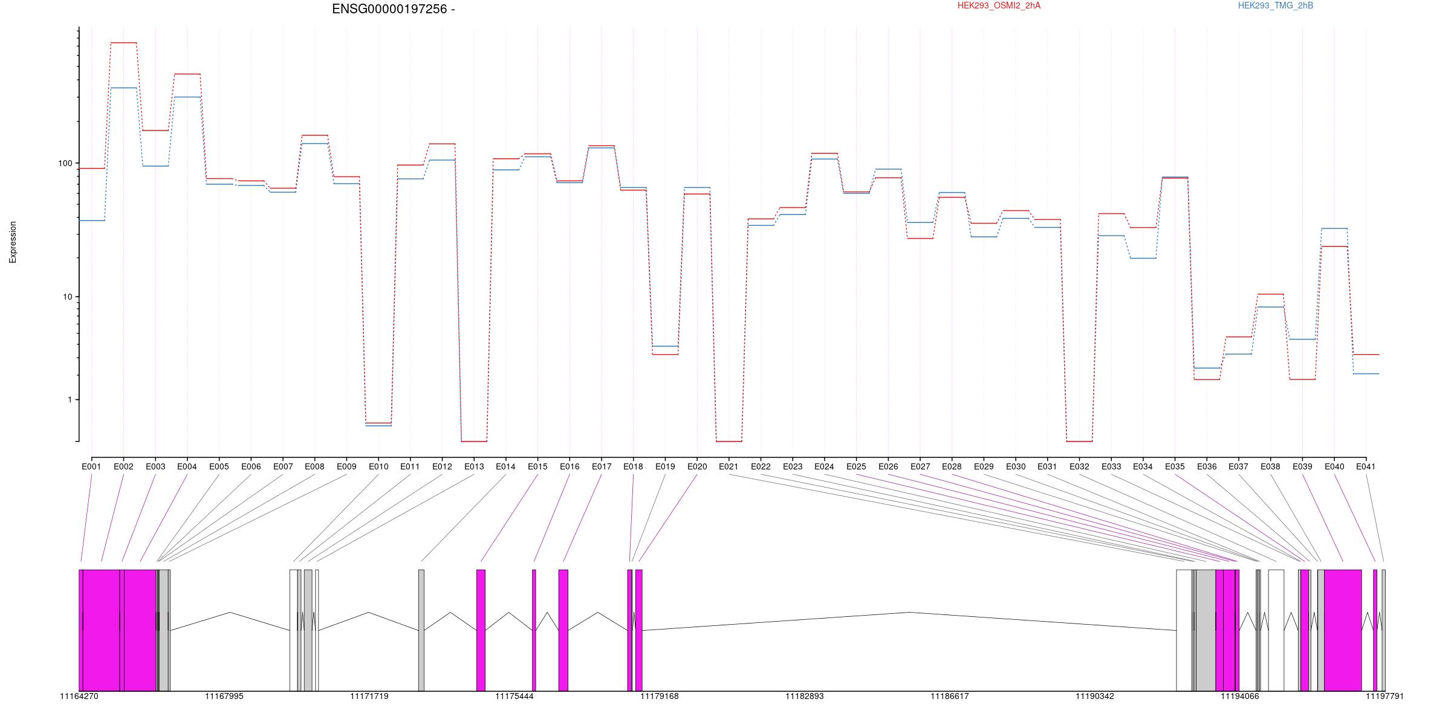Select the HEK293_OSMI2_2hA legend label
Screen dimensions: 1451x725
pyautogui.click(x=999, y=6)
